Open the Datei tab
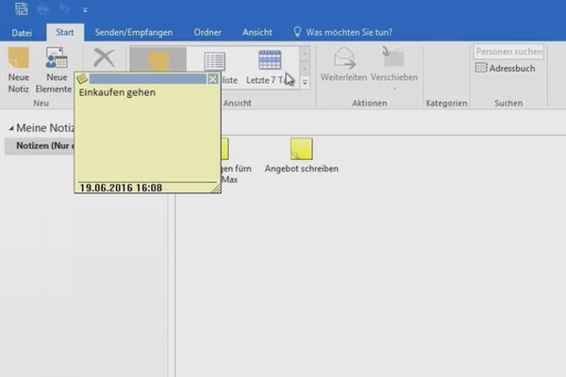Viewport: 566px width, 377px height. pos(22,32)
